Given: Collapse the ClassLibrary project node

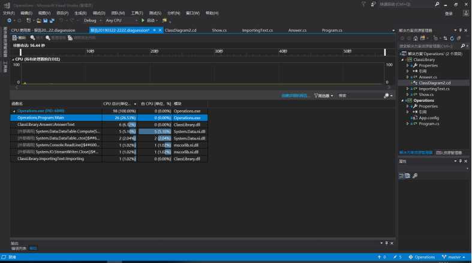Looking at the screenshot, I should click(403, 59).
